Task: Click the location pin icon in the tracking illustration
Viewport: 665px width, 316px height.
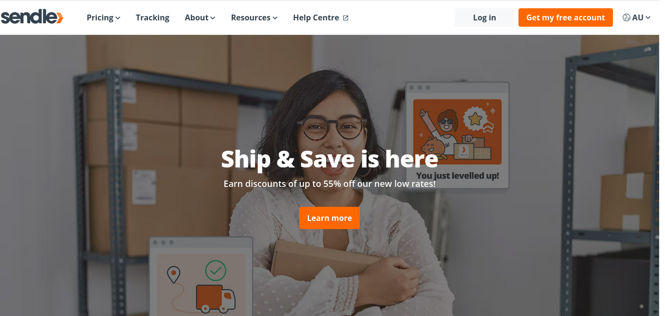Action: pyautogui.click(x=173, y=275)
